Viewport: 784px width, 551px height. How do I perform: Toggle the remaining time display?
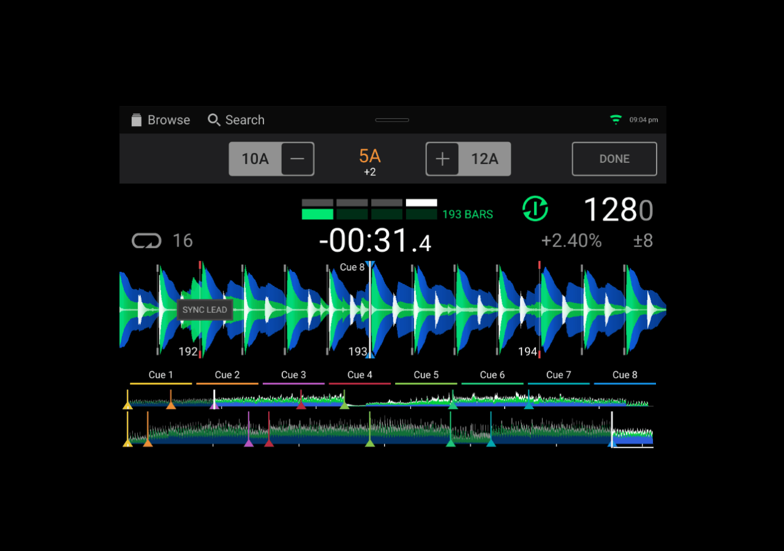coord(375,241)
